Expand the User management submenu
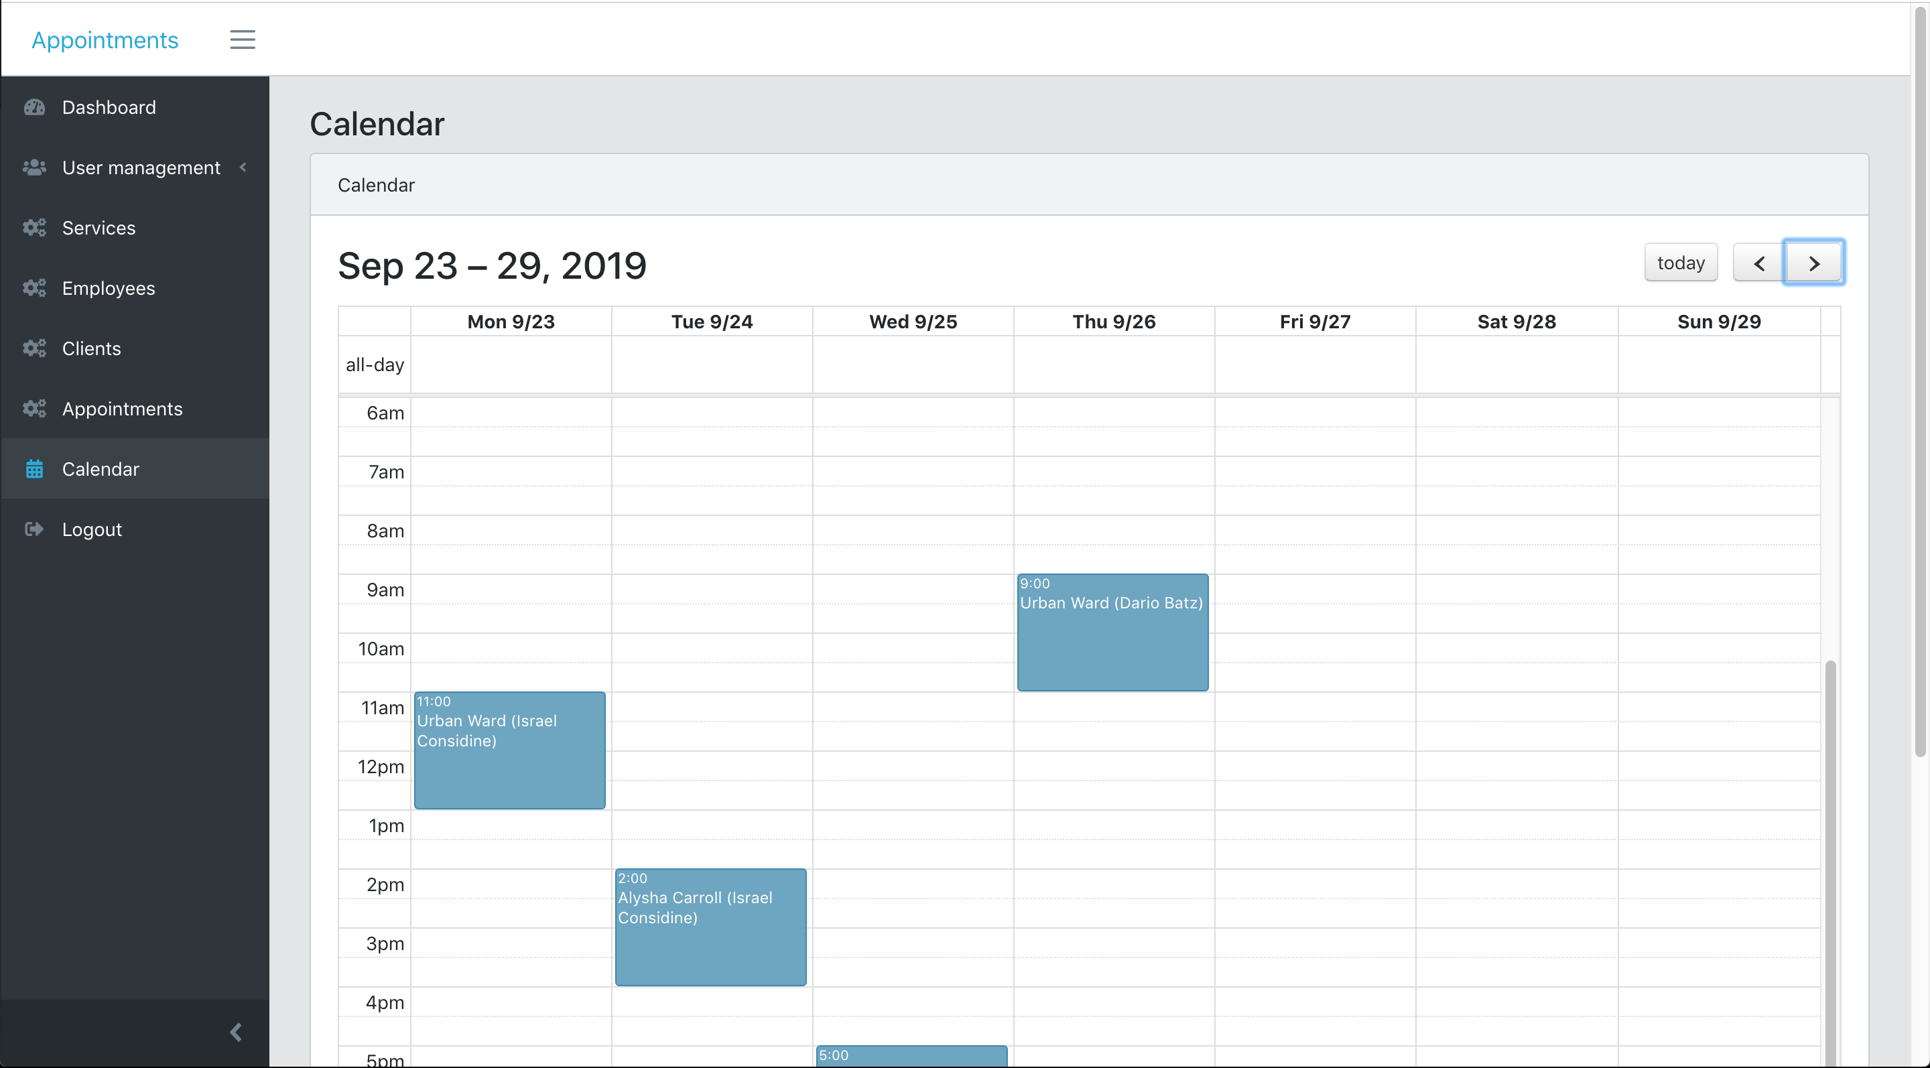1930x1068 pixels. click(x=243, y=167)
